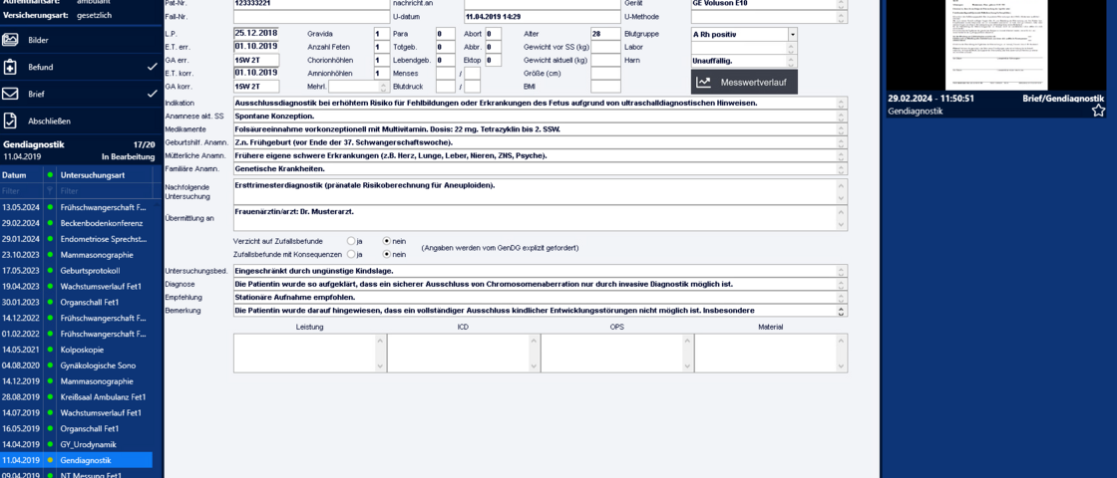Click the Gewicht aktuell (kg) field
Screen dimensions: 1117x478
click(605, 61)
